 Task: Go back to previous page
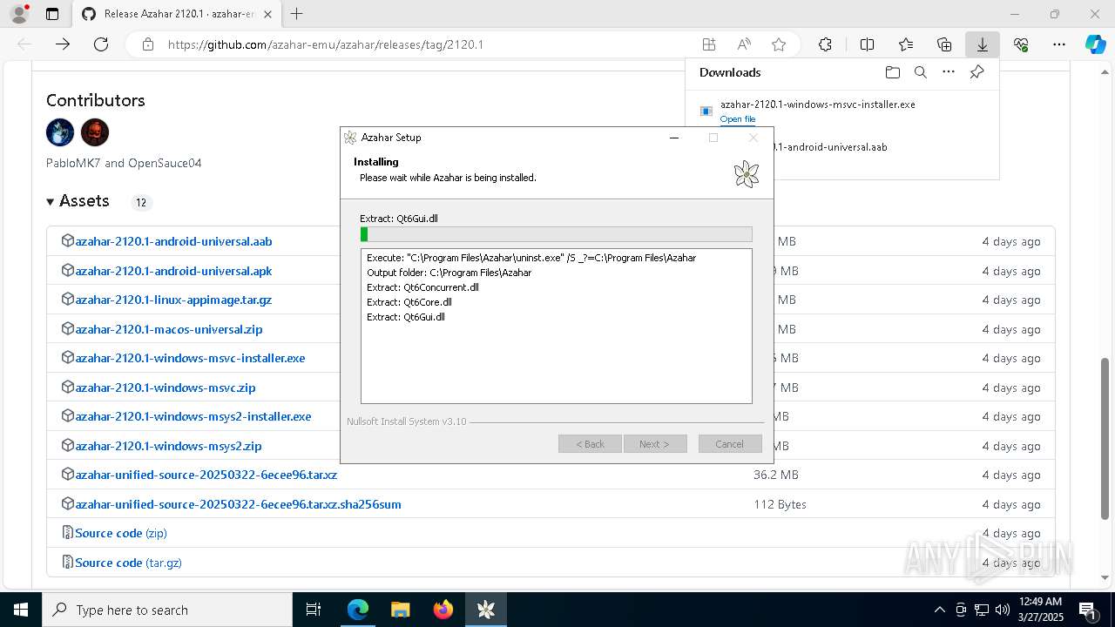(24, 44)
